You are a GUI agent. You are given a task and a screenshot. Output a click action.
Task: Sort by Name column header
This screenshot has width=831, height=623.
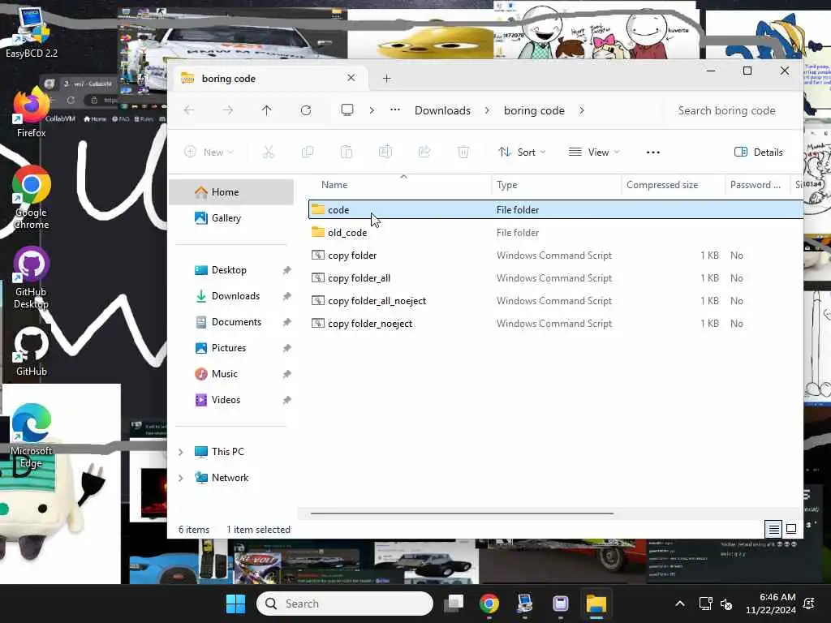(x=334, y=185)
